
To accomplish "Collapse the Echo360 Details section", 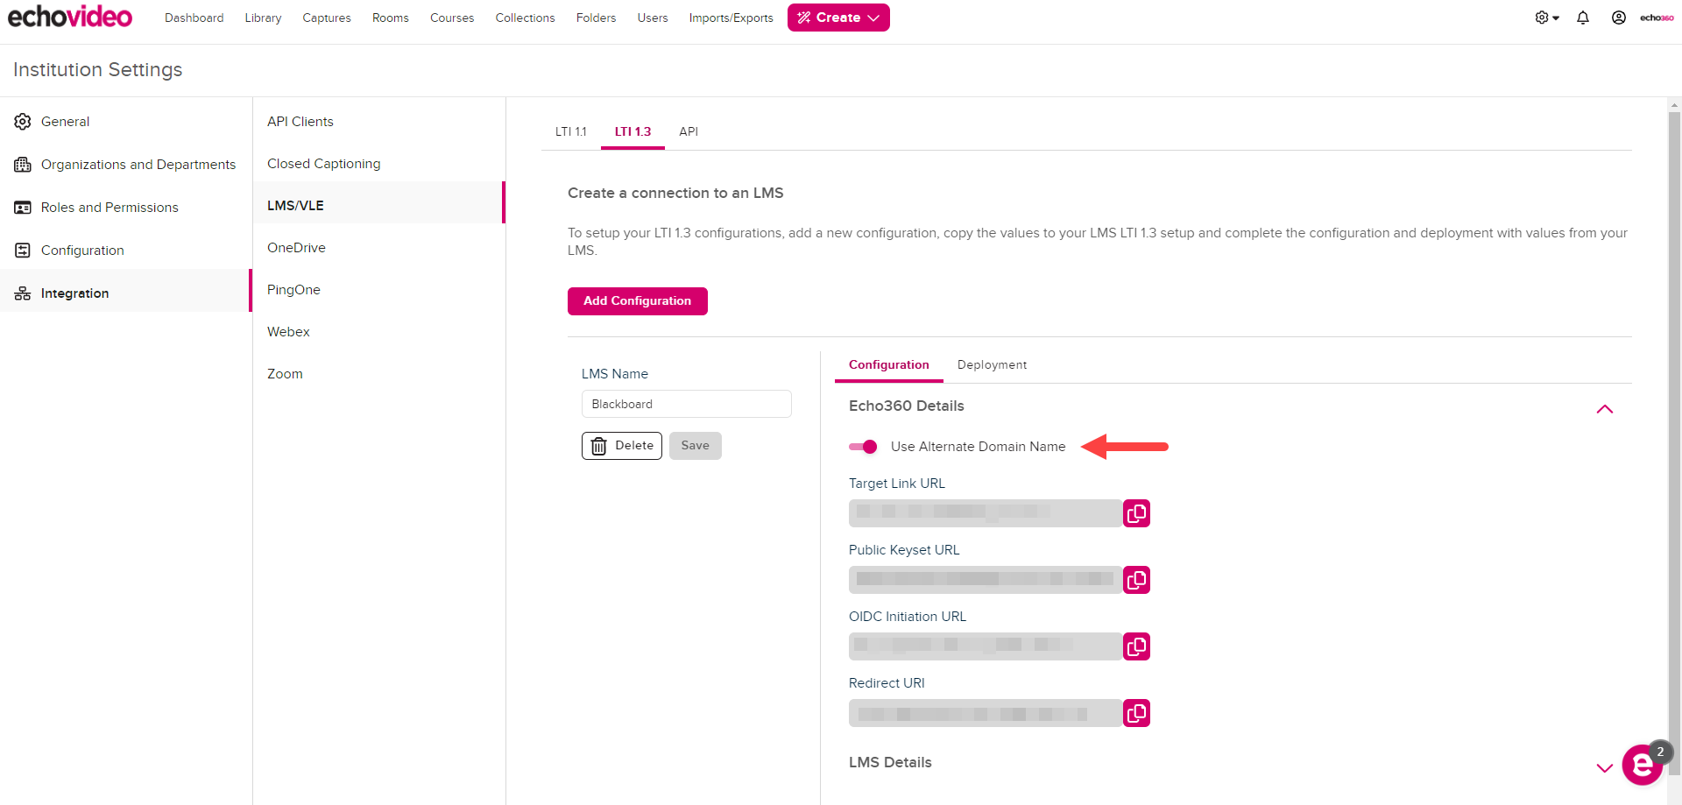I will 1605,408.
